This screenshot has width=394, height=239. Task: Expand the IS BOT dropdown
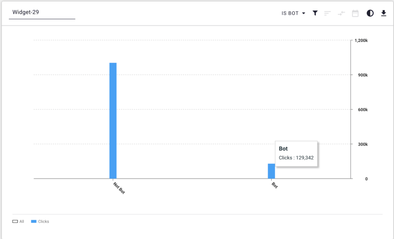[293, 13]
